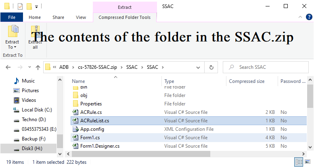Select the App.config file
314x167 pixels.
(188, 129)
